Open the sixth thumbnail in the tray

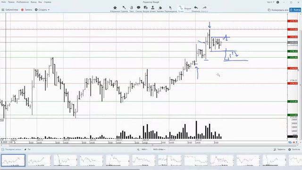[143, 161]
